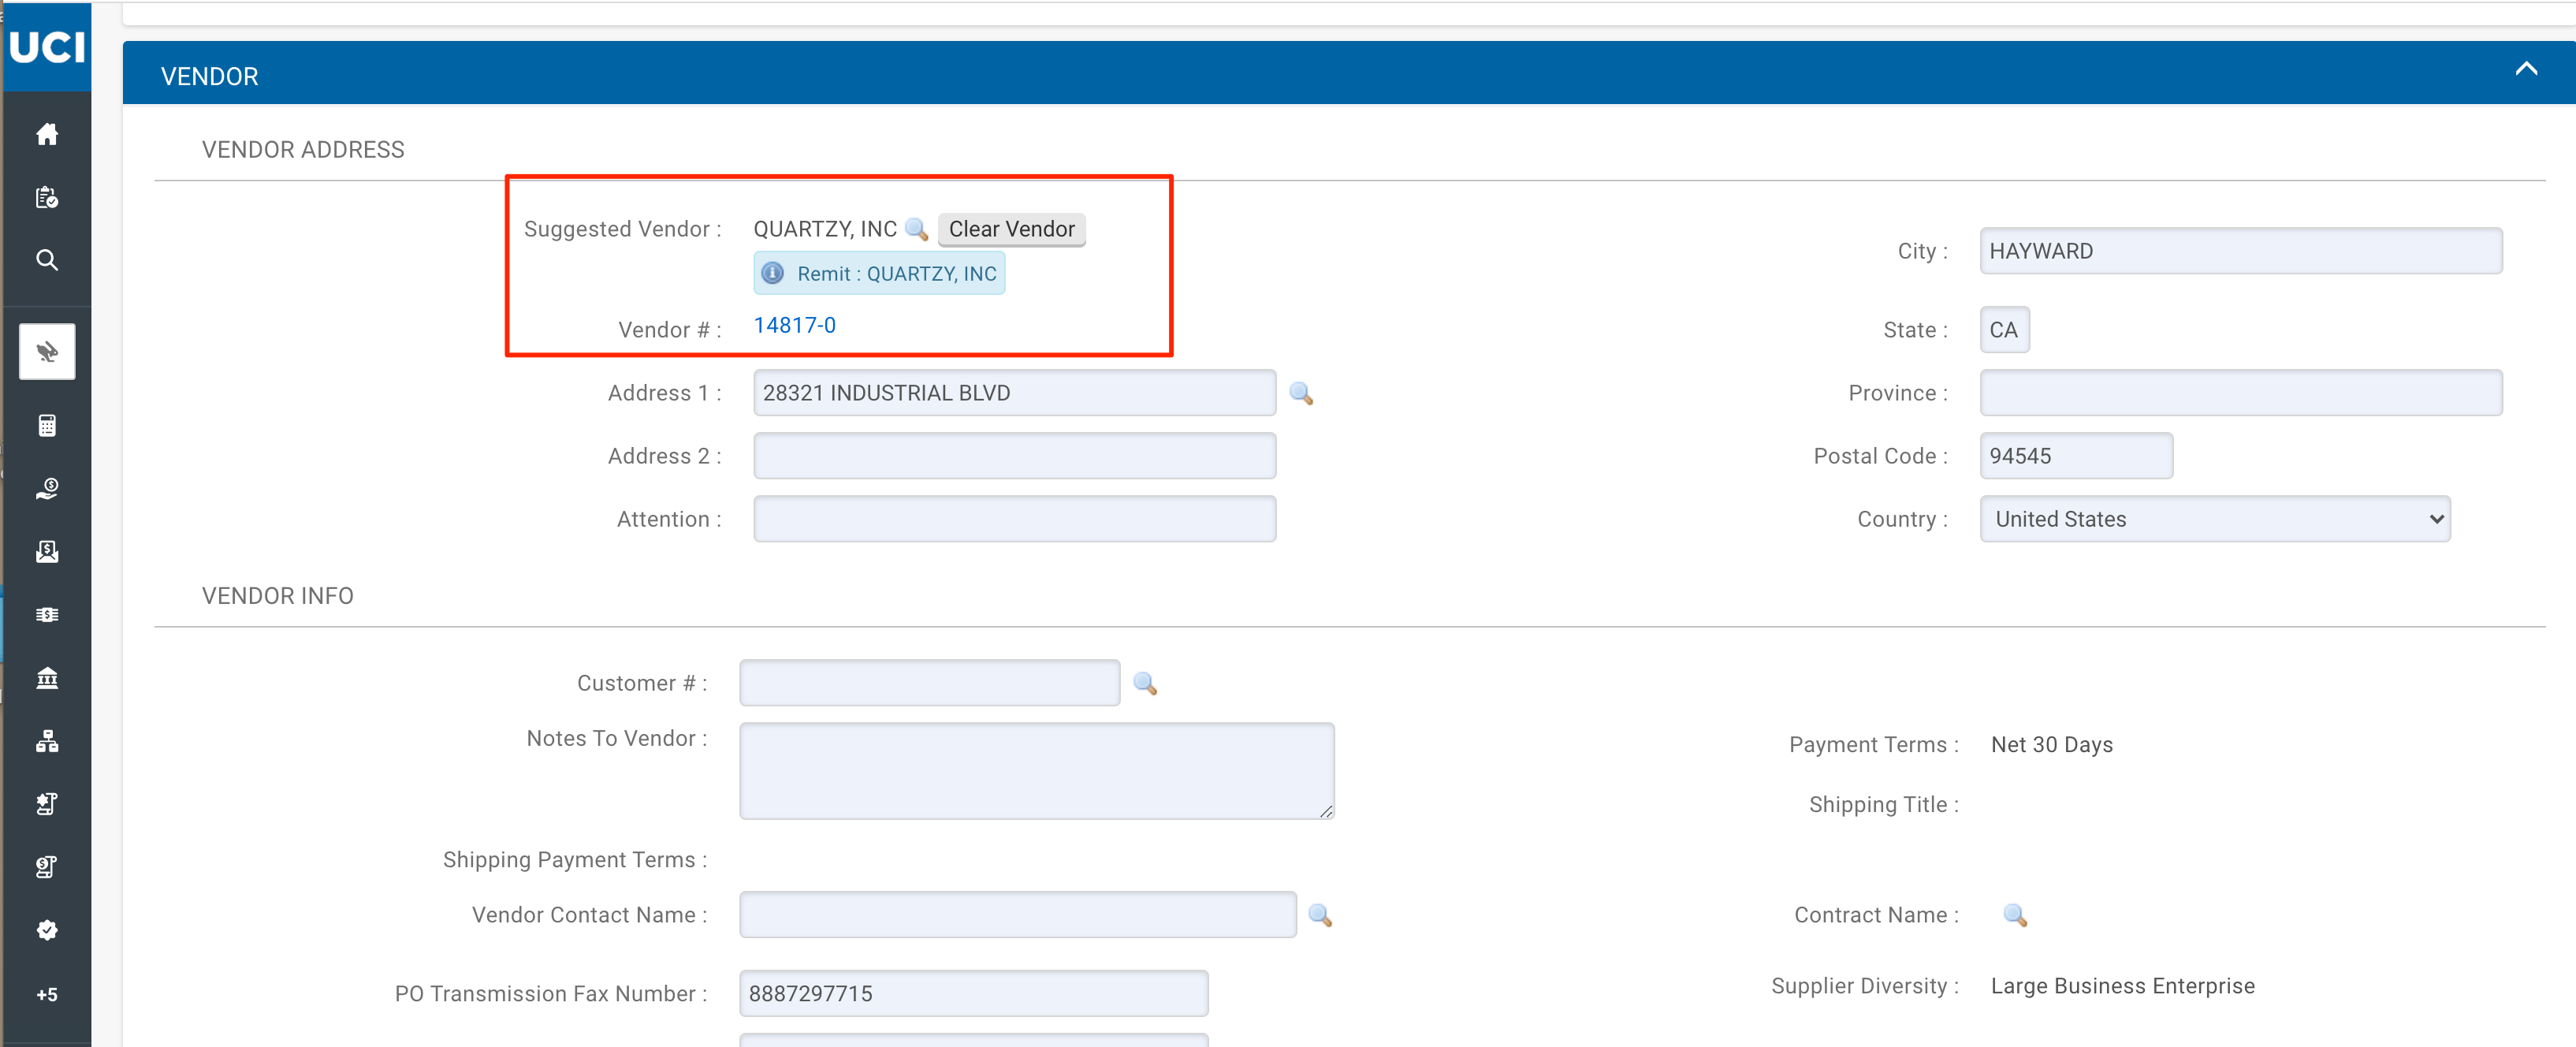Viewport: 2576px width, 1047px height.
Task: Click the Net 30 Days payment terms value
Action: tap(2051, 745)
